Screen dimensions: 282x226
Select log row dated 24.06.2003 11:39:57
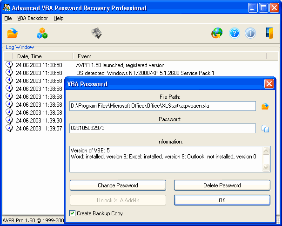(x=34, y=128)
